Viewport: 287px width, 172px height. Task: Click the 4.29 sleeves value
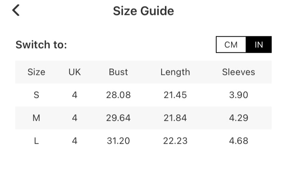(x=238, y=118)
